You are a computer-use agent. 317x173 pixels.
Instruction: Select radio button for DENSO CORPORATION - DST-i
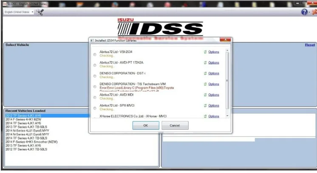pos(95,76)
